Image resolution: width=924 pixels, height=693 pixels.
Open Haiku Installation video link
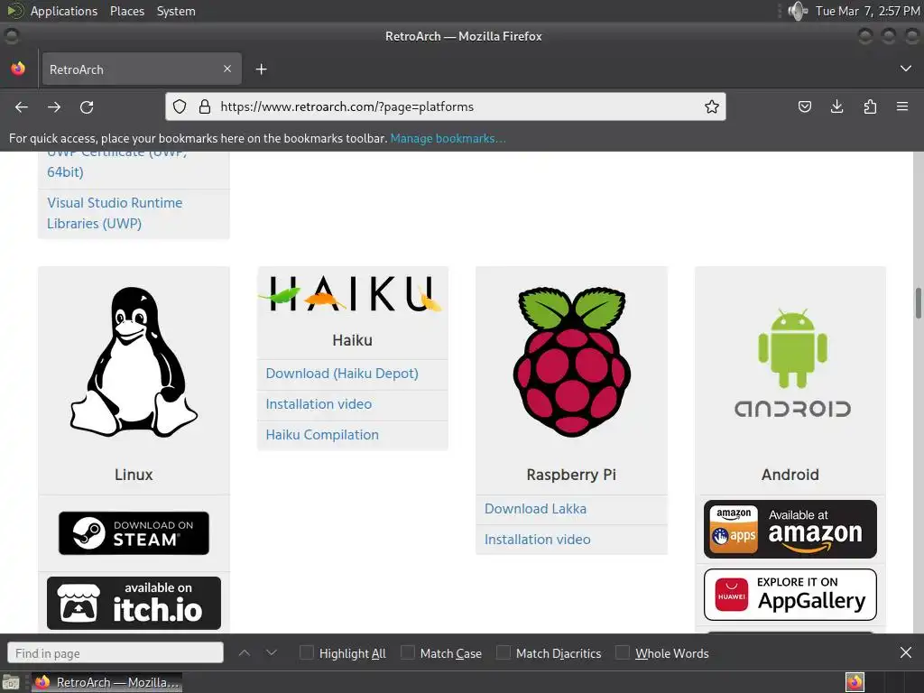pos(319,404)
